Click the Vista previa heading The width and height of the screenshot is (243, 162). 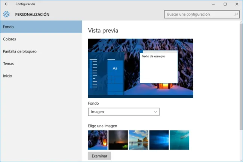click(103, 30)
